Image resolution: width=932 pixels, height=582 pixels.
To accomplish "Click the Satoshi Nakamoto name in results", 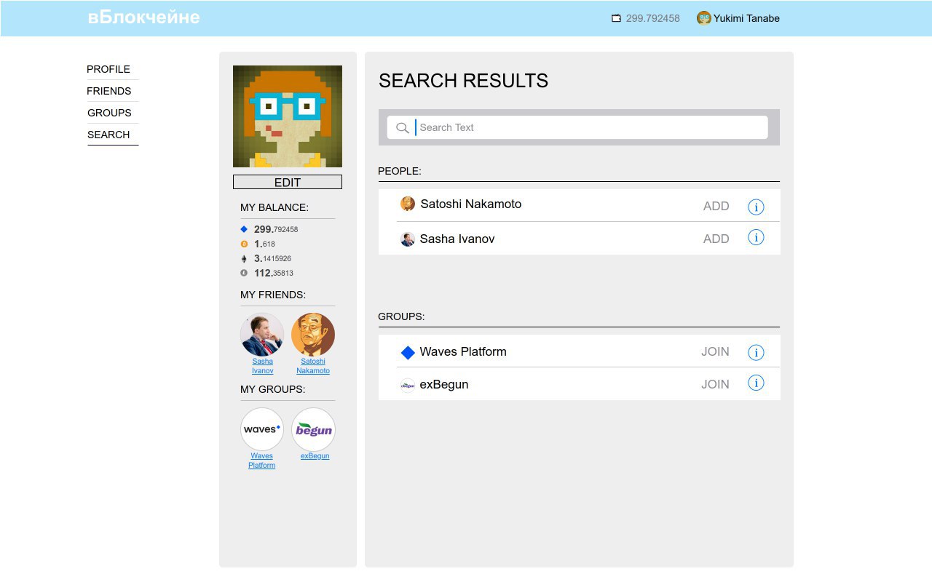I will tap(471, 204).
